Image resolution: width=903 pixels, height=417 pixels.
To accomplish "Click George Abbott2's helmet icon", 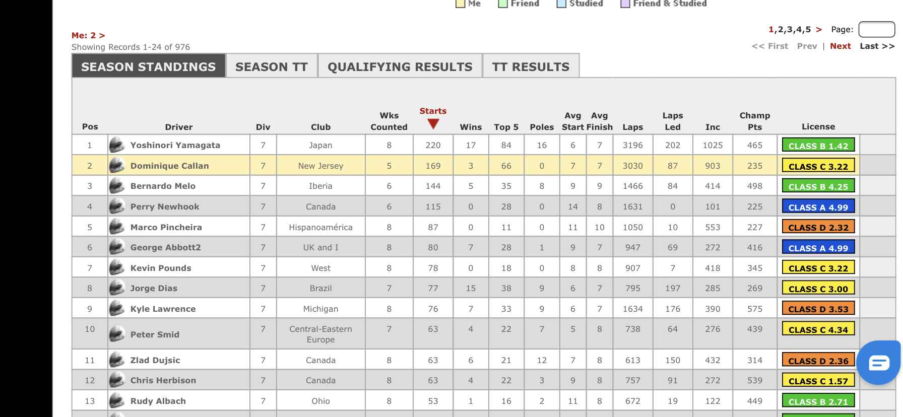I will tap(116, 247).
